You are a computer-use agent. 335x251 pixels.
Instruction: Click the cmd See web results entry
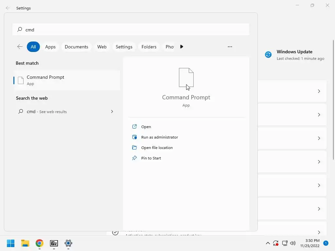(x=66, y=111)
